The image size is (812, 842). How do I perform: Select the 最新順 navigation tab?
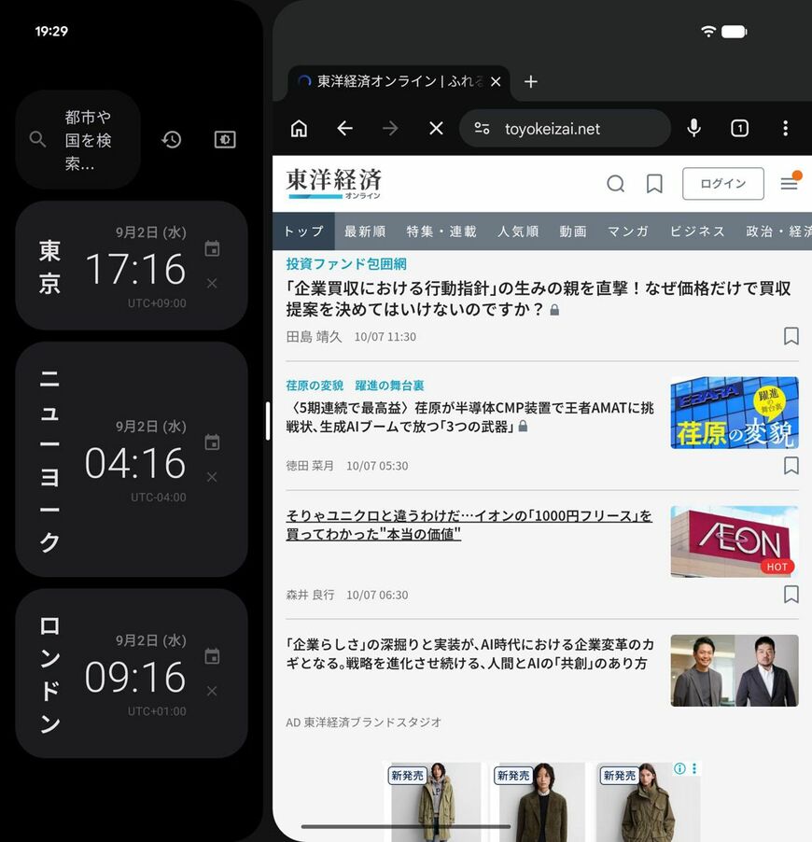(365, 232)
